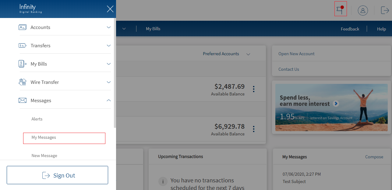Open the Open New Account link
The width and height of the screenshot is (392, 190).
click(296, 54)
